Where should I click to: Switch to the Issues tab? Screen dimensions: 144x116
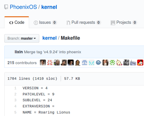tap(45, 22)
